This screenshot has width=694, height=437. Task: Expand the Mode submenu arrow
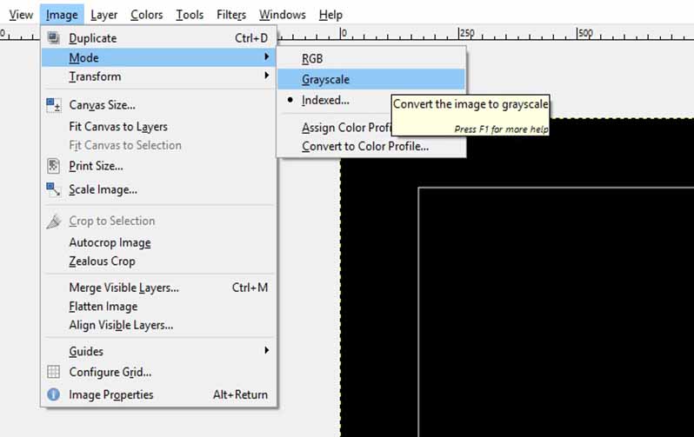point(266,56)
